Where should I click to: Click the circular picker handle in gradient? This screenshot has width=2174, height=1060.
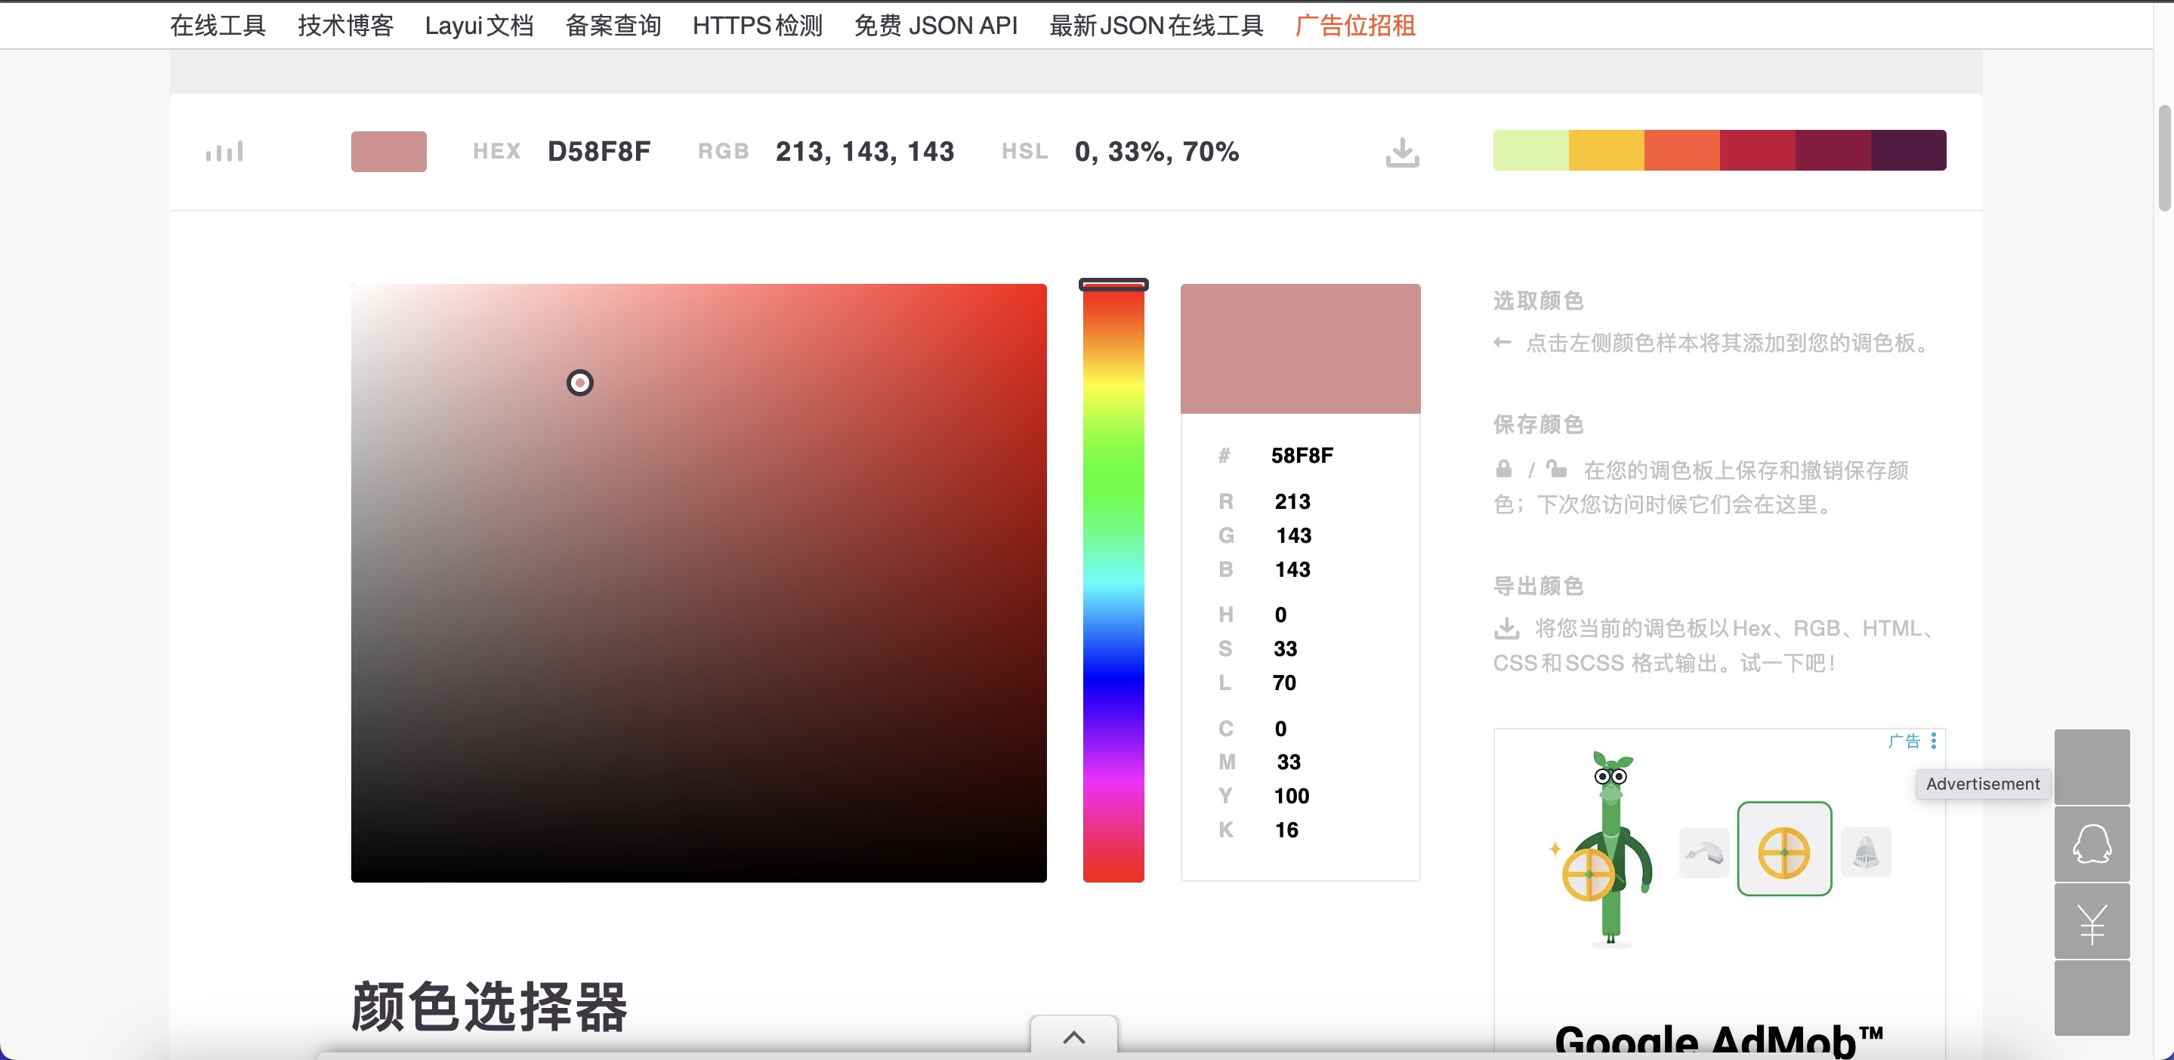click(580, 383)
